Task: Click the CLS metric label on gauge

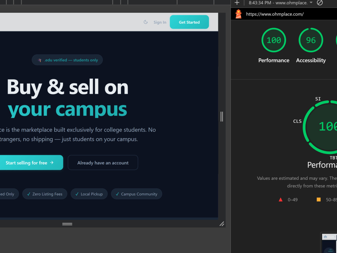Action: (x=297, y=121)
